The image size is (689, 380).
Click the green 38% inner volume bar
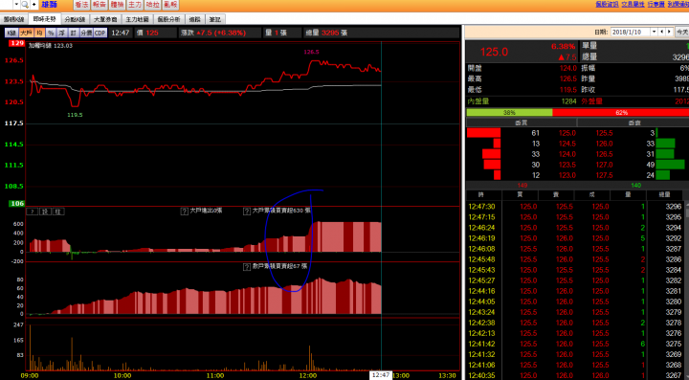509,112
